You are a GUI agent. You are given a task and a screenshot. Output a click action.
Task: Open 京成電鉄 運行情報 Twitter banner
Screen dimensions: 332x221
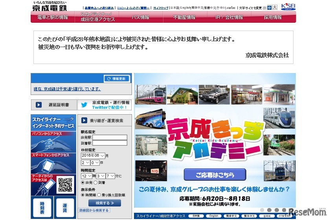[105, 105]
